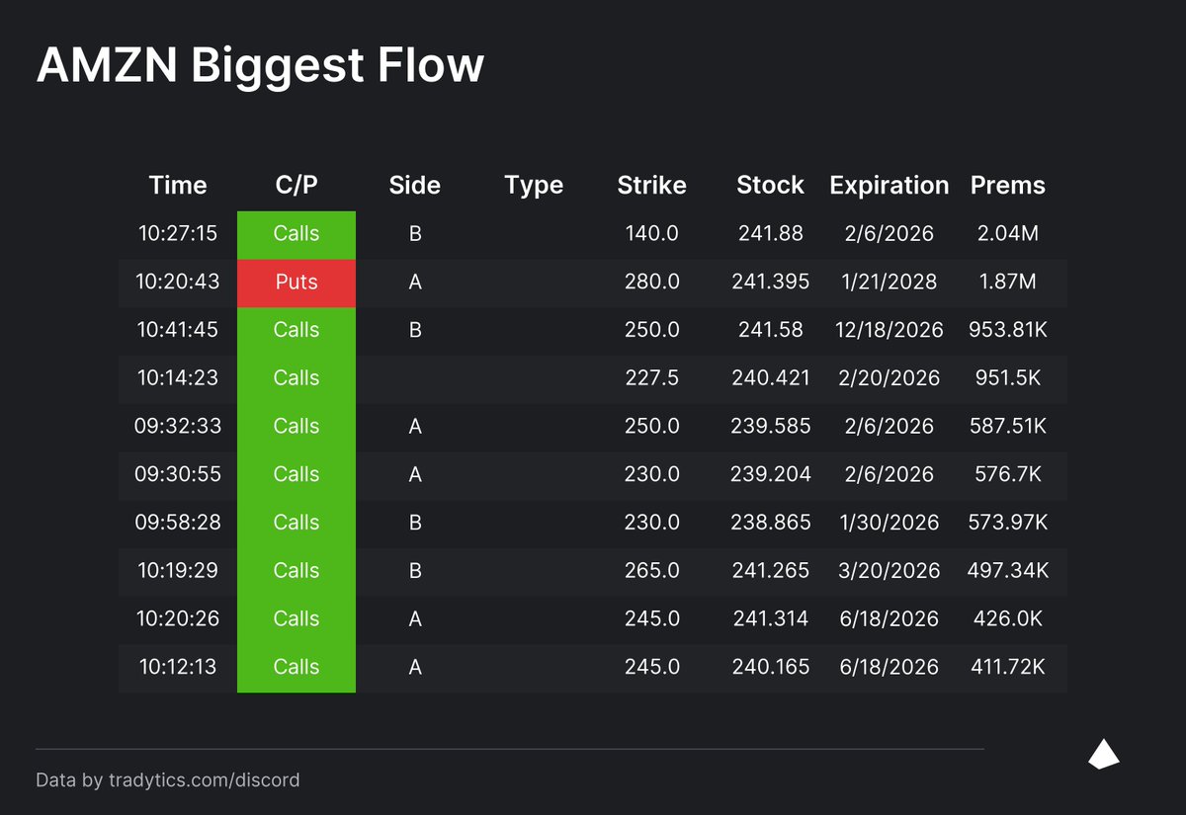Select the C/P column header

pos(296,186)
